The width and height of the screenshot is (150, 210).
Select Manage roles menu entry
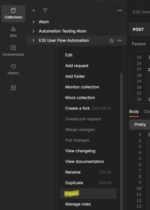88,204
